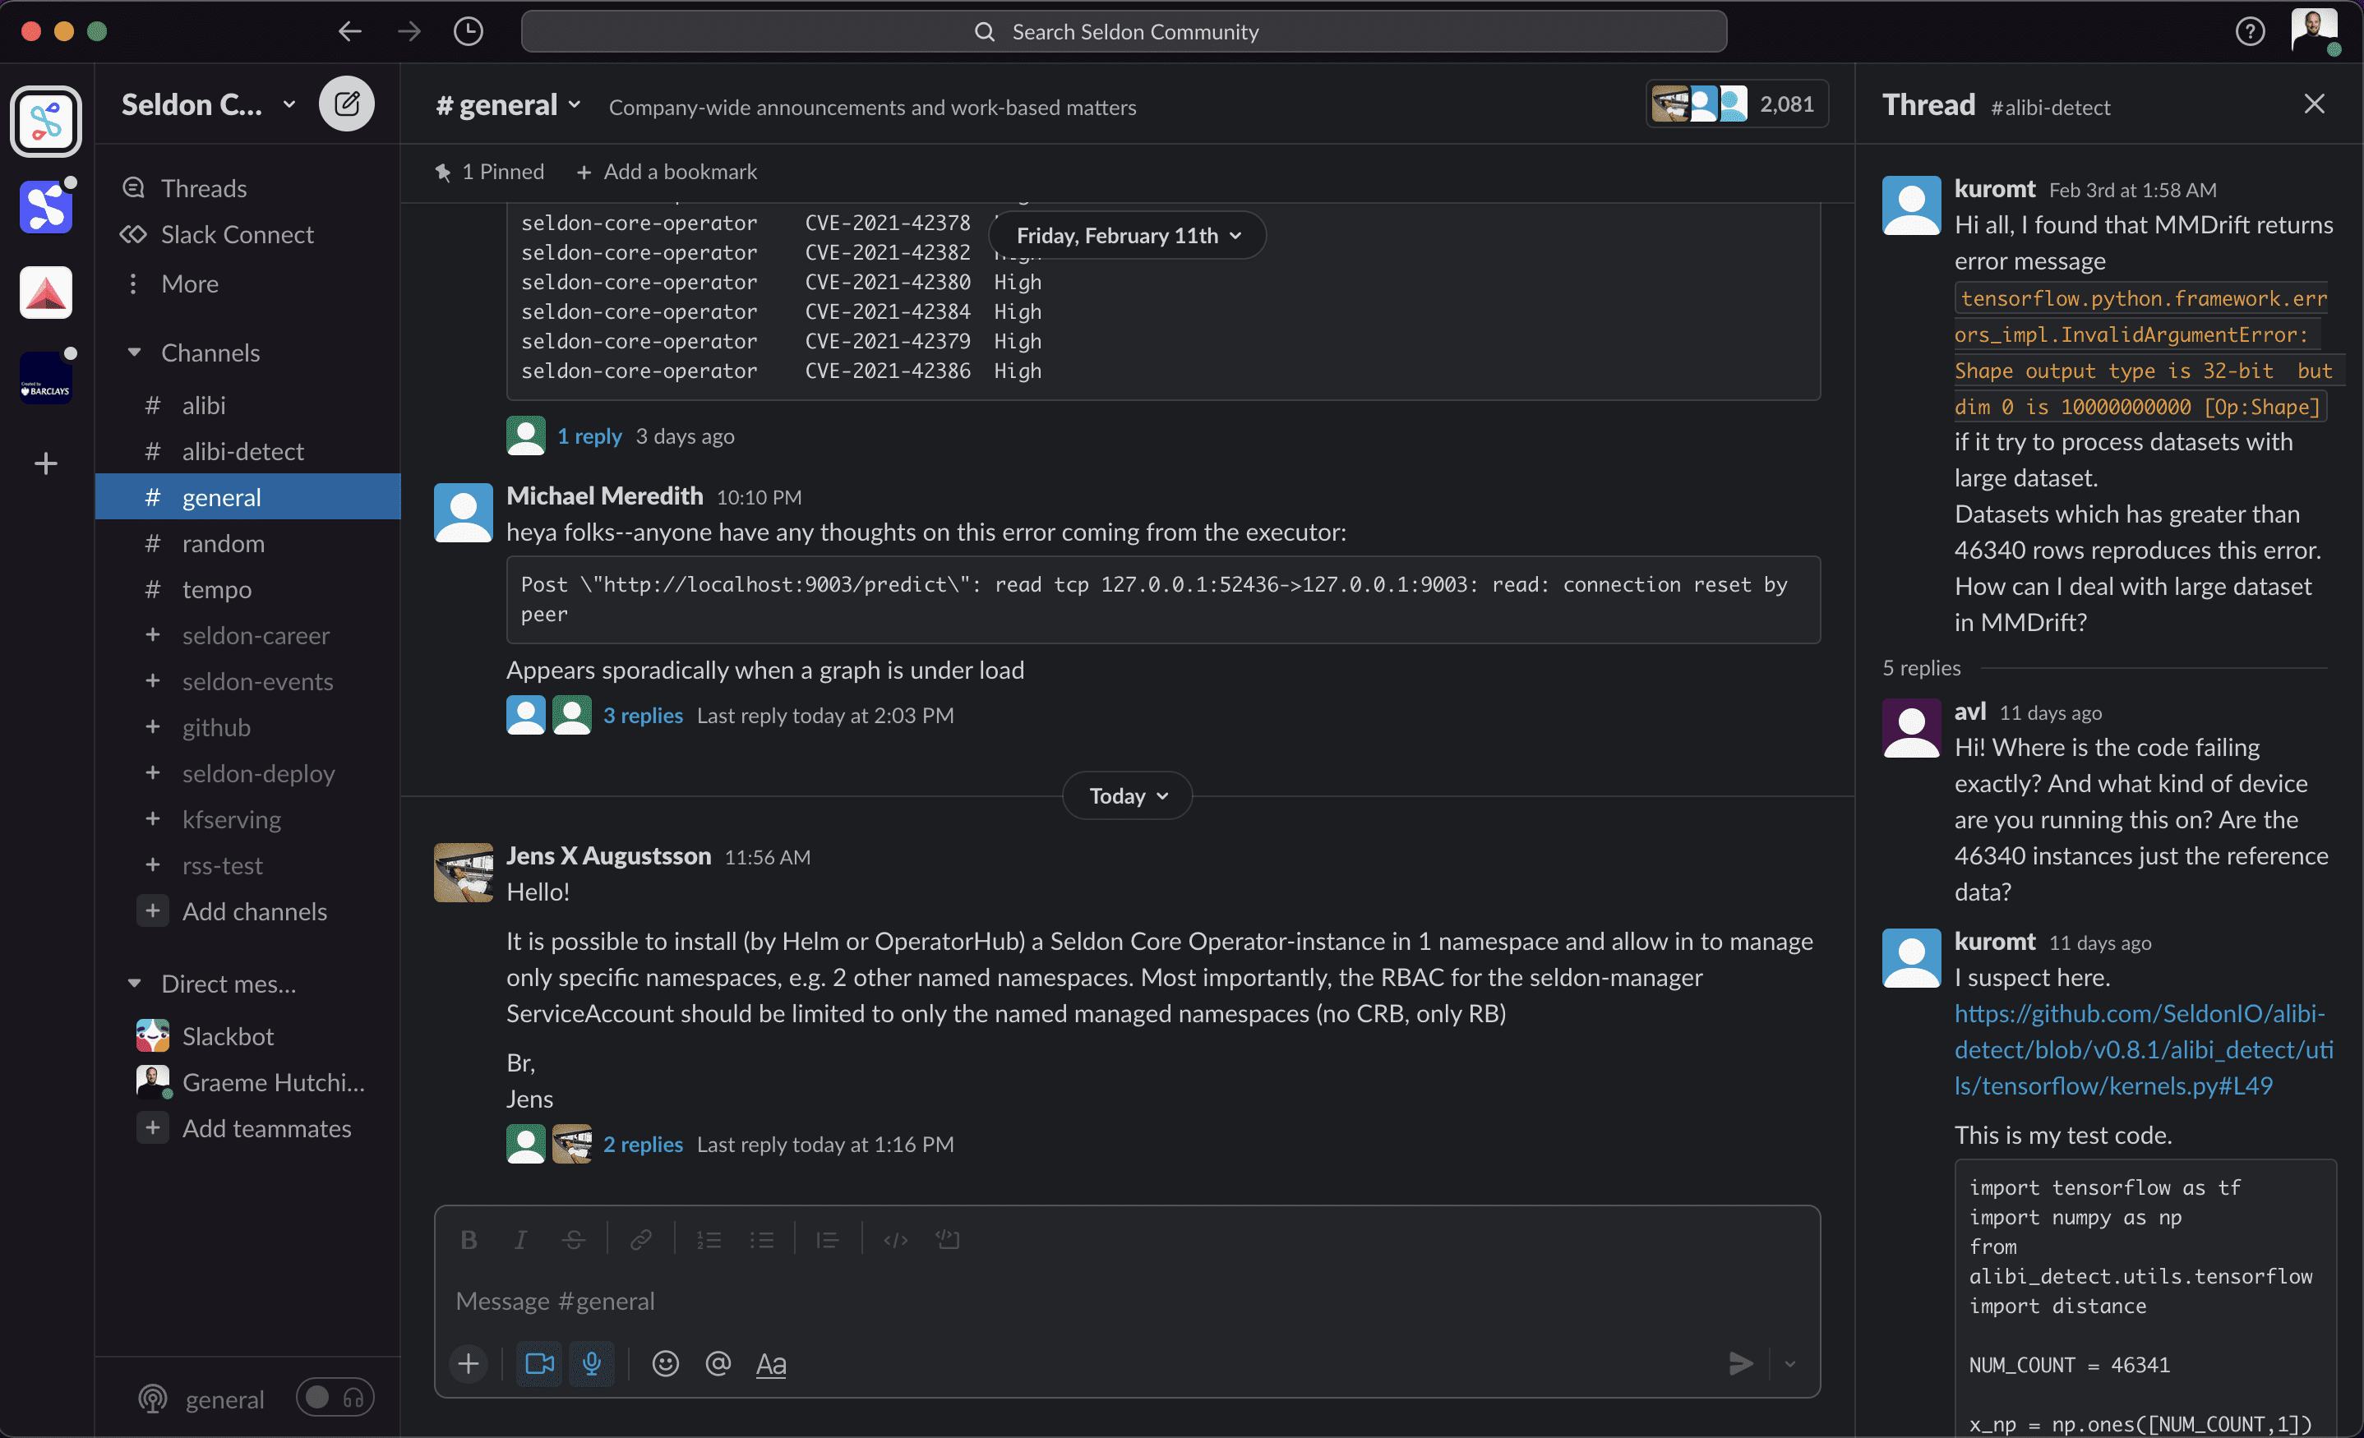Select the tempo channel
Viewport: 2364px width, 1438px height.
tap(248, 589)
